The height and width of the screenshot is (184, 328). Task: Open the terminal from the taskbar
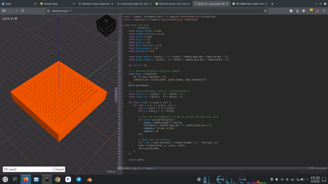[47, 180]
